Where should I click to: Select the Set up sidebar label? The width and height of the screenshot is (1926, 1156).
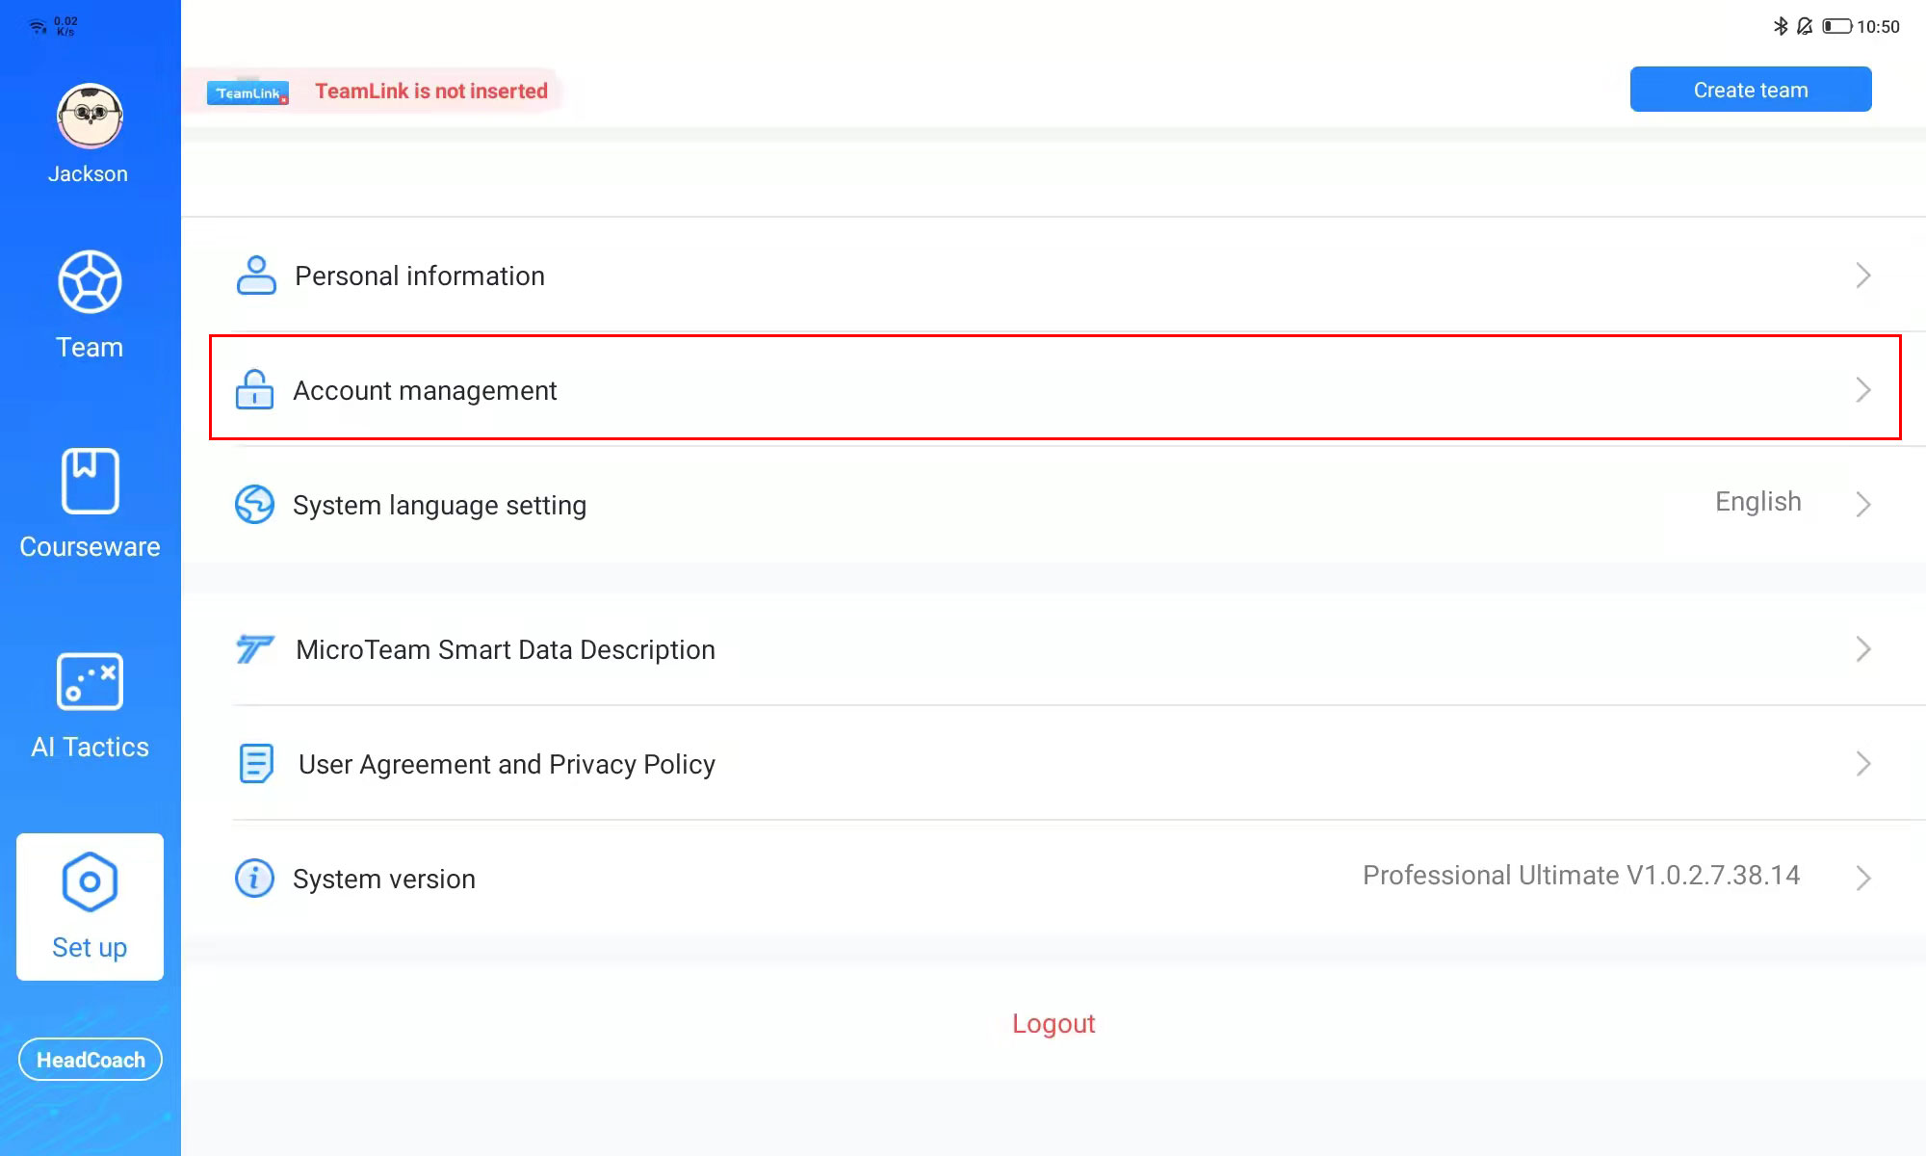[90, 948]
